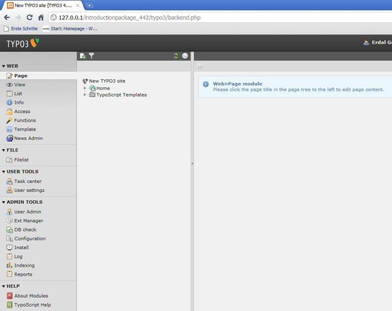Open the List module
392x311 pixels.
point(18,93)
